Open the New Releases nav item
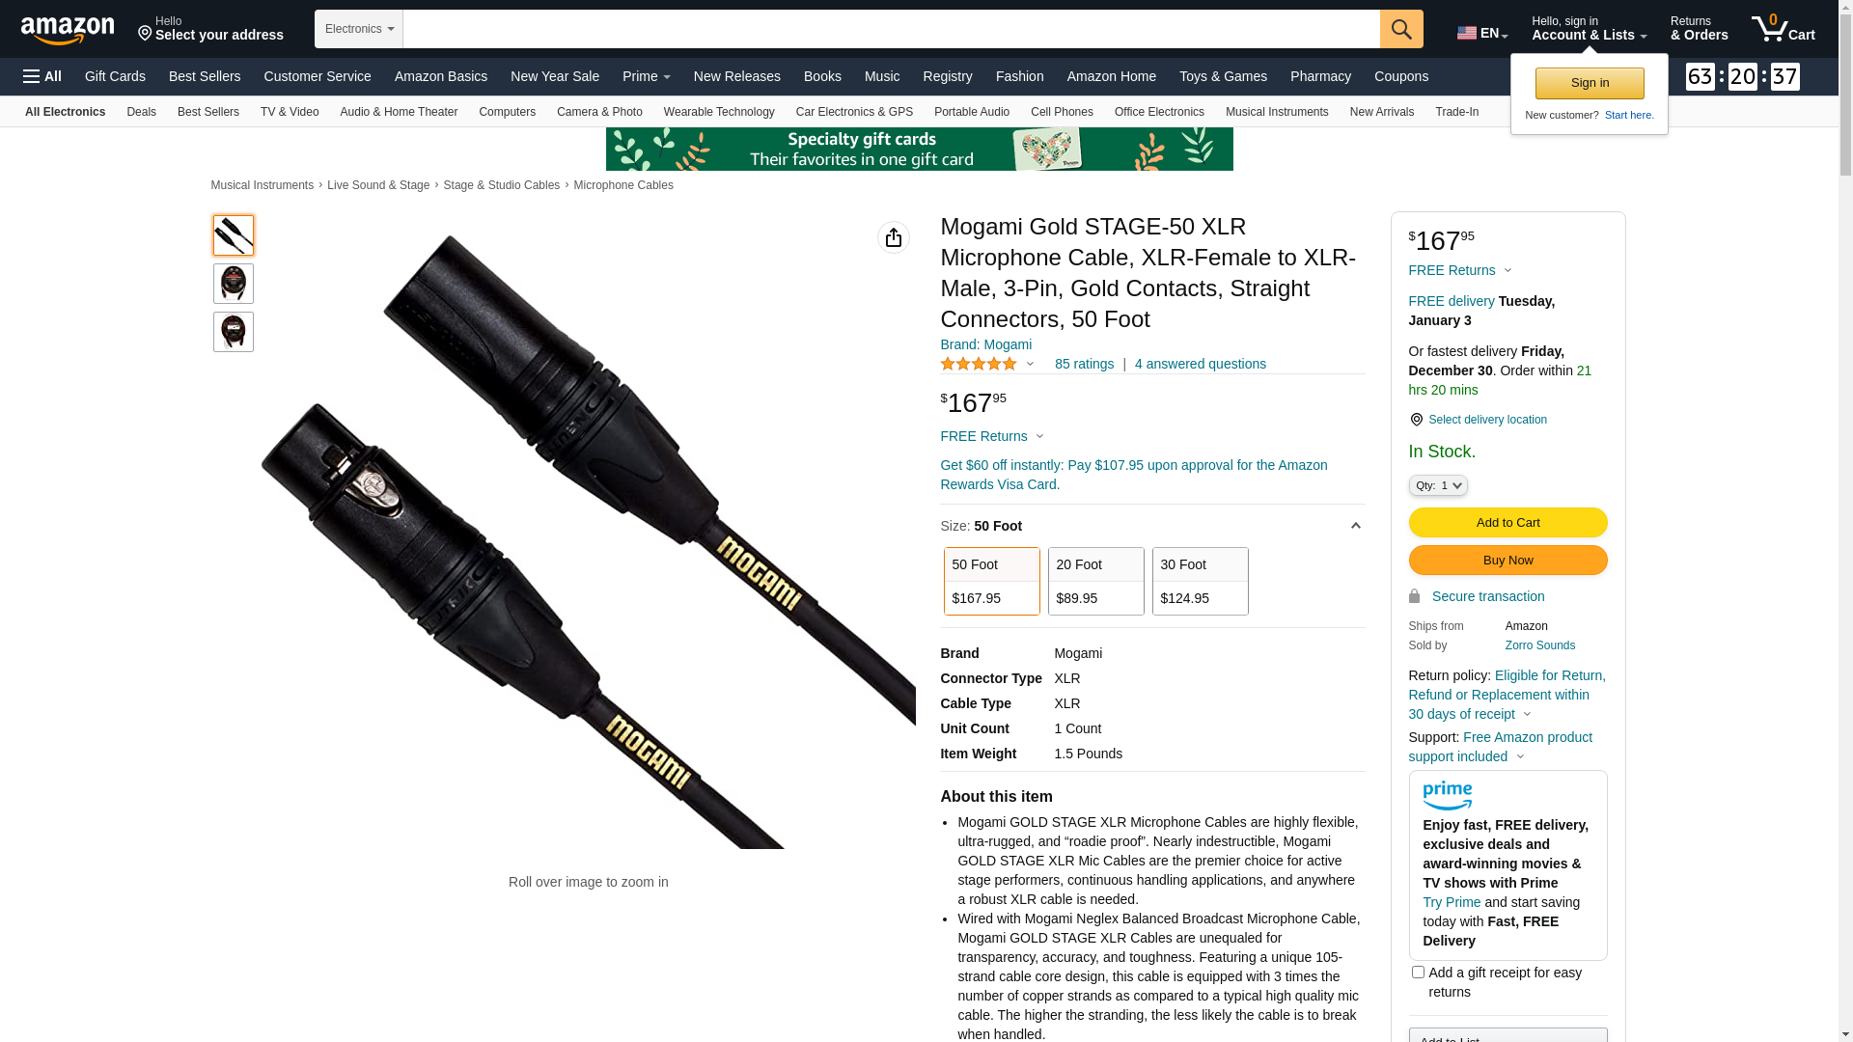The image size is (1853, 1042). [x=737, y=76]
